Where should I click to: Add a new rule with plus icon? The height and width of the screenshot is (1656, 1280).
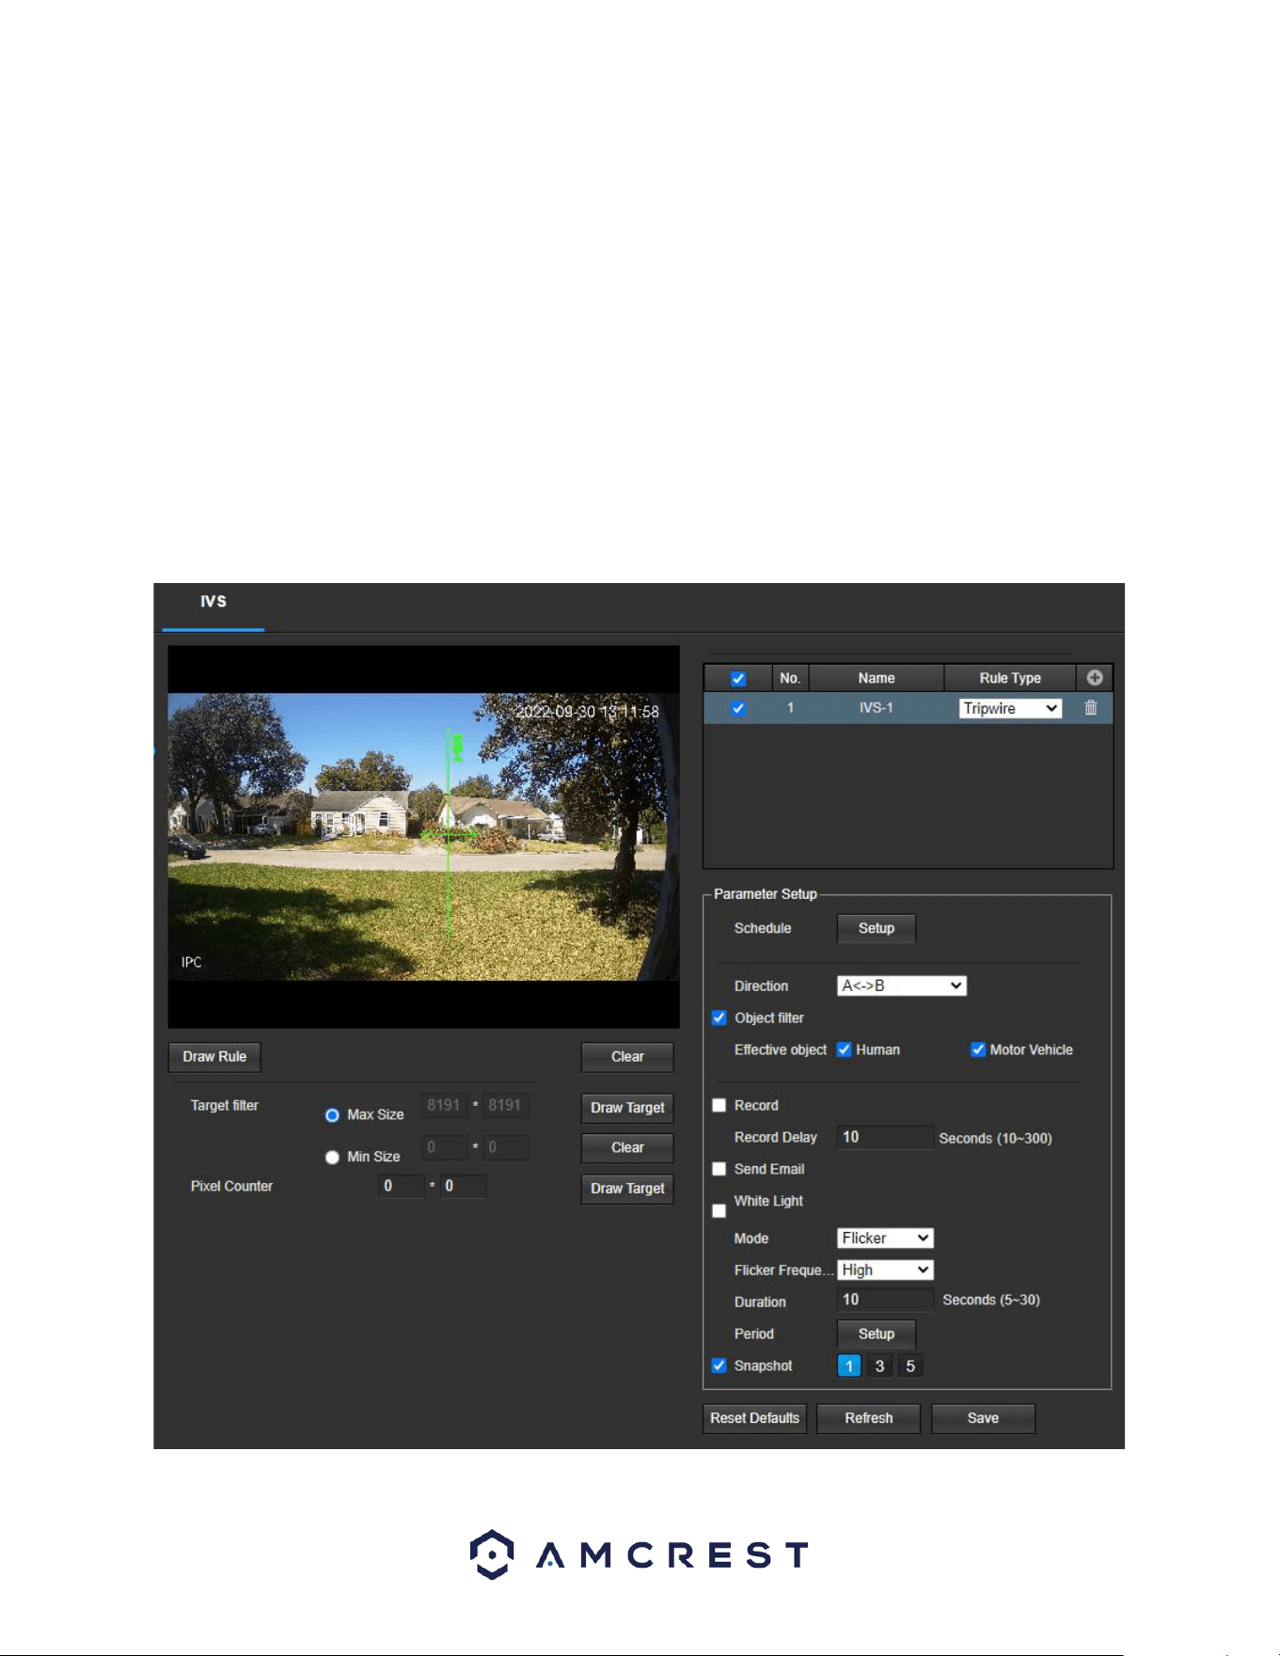[1094, 677]
